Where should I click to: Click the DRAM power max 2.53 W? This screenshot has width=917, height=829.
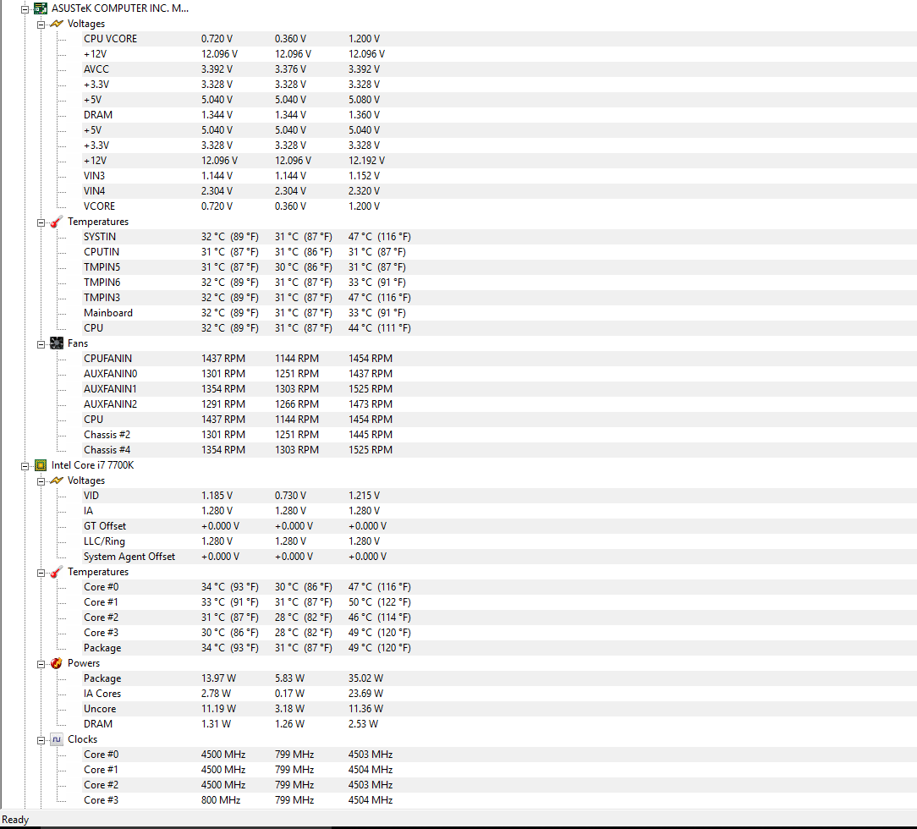point(363,724)
